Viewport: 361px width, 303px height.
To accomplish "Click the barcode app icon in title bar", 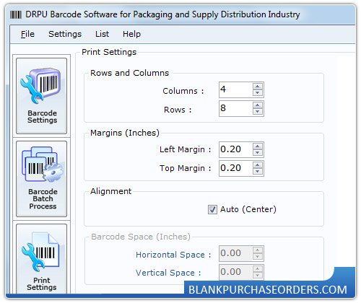I will coord(16,15).
